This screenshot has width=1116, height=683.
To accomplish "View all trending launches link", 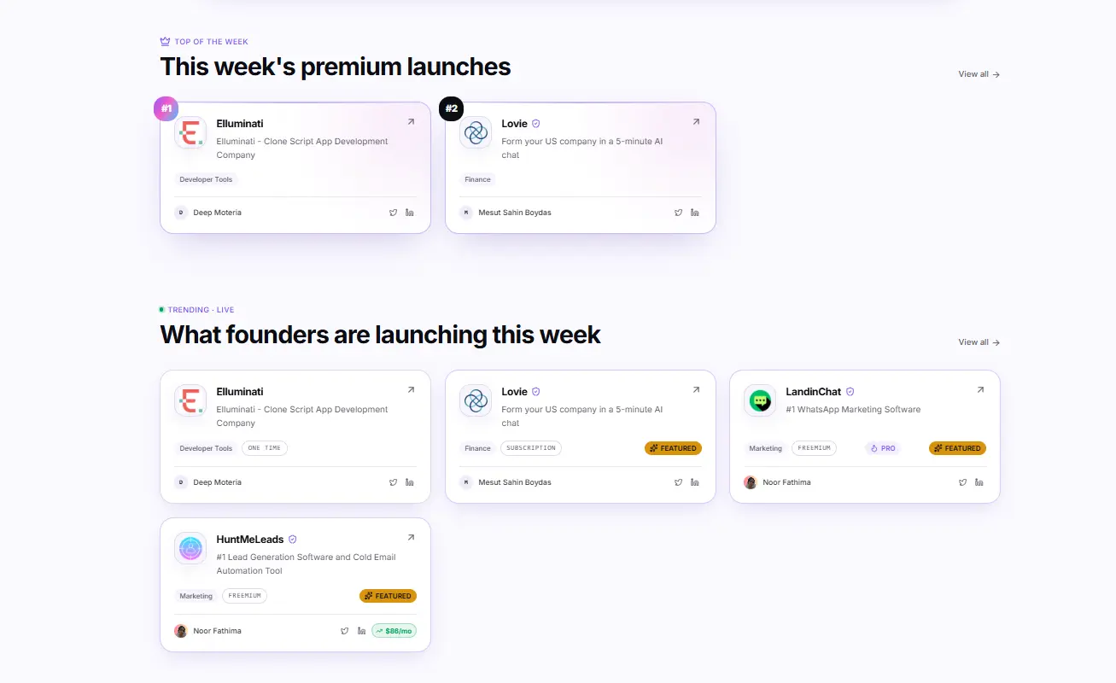I will tap(979, 342).
